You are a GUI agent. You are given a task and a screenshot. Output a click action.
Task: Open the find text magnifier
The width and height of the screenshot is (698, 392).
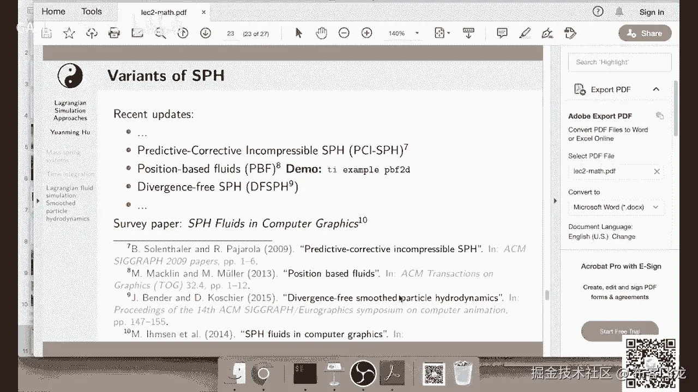pos(160,33)
